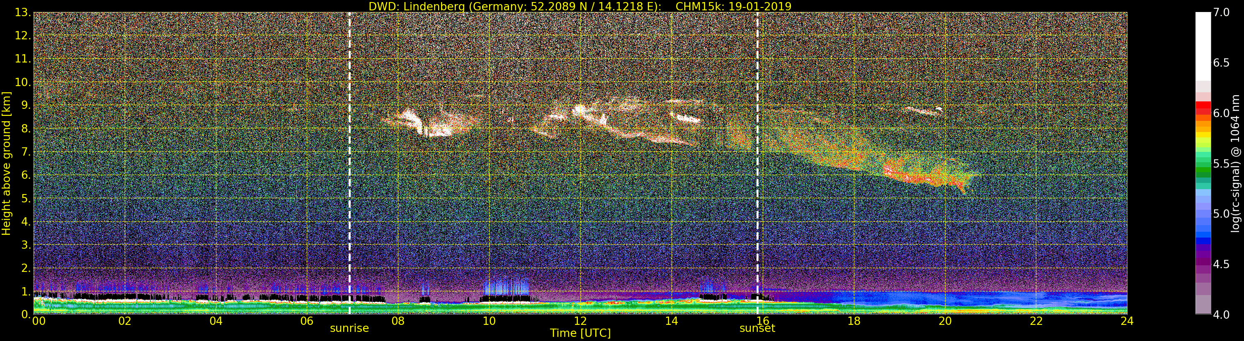Click the y-axis tick label '13.'
The width and height of the screenshot is (1244, 341).
(23, 12)
